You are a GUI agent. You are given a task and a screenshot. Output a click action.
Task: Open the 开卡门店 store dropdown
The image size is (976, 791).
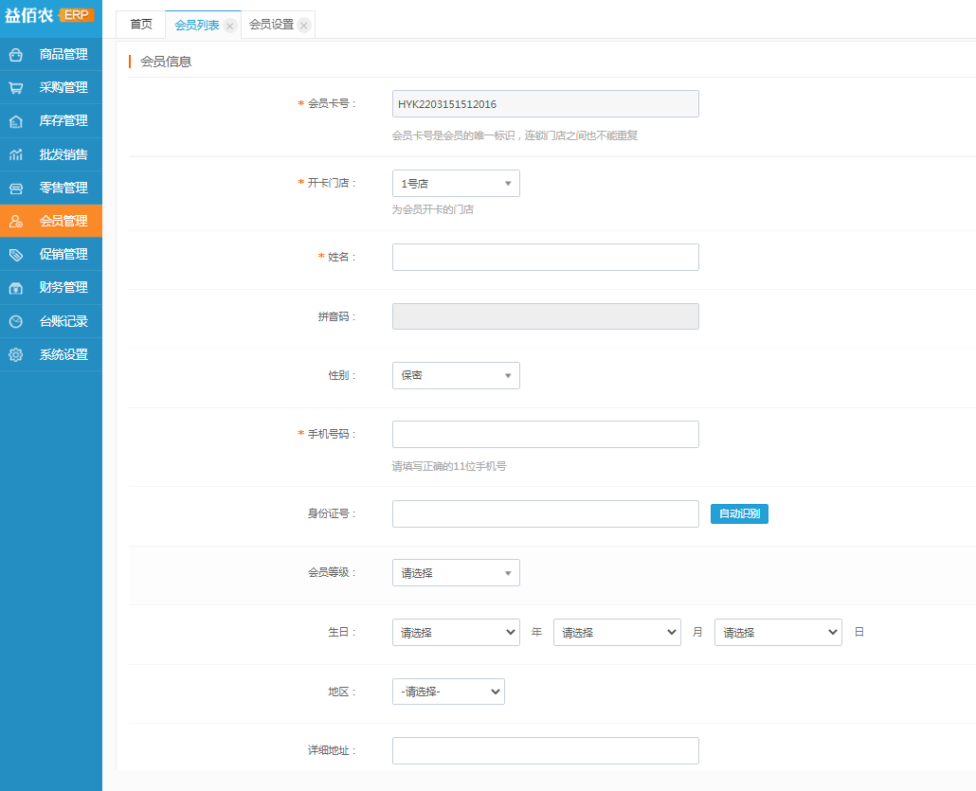[x=456, y=184]
